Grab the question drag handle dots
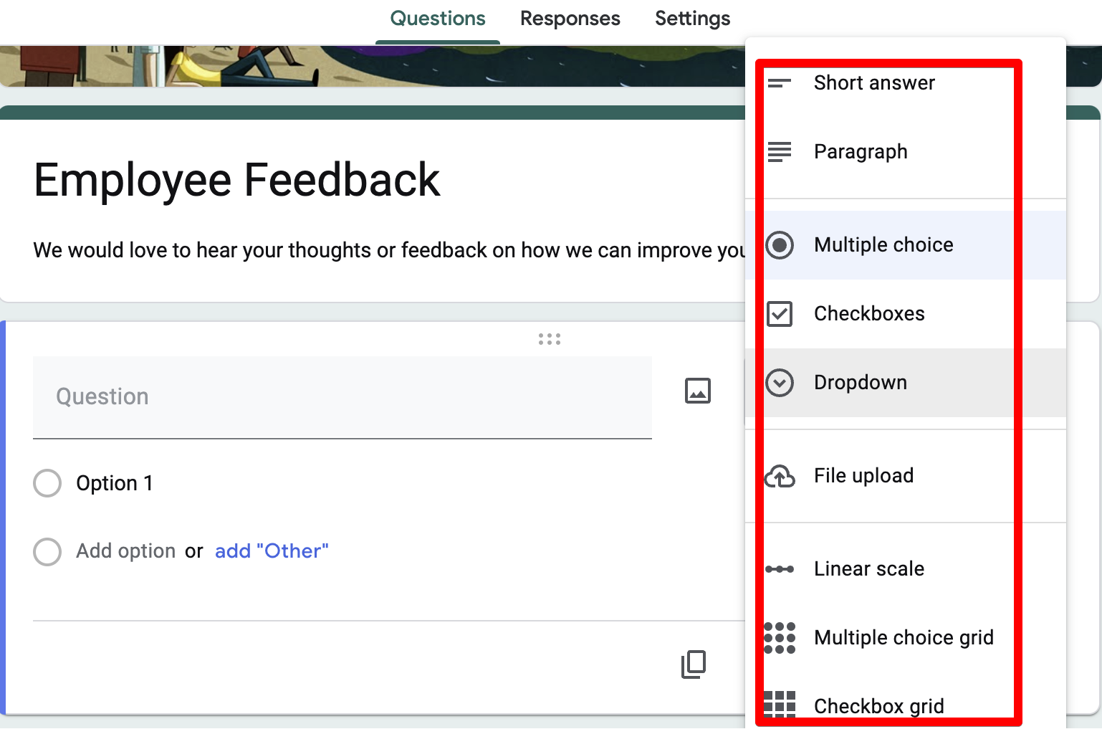 pos(549,338)
